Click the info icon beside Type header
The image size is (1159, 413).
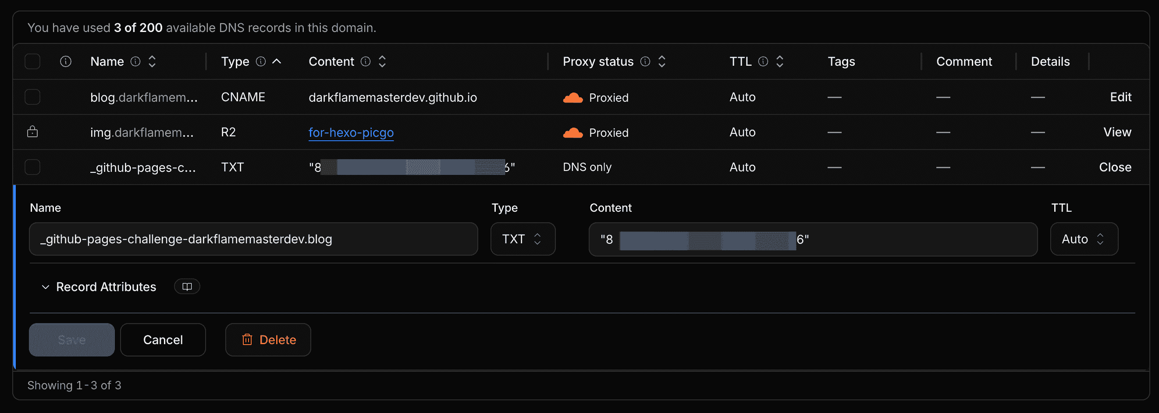(x=261, y=62)
